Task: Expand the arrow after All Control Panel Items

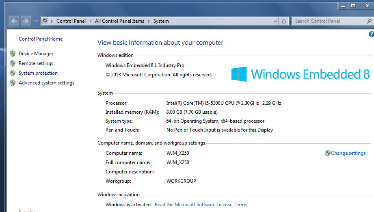Action: tap(149, 21)
